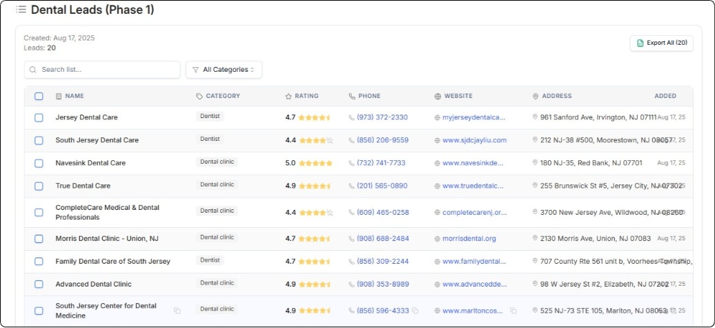Click the phone number (856) 309-2244
The height and width of the screenshot is (328, 715).
click(x=382, y=262)
